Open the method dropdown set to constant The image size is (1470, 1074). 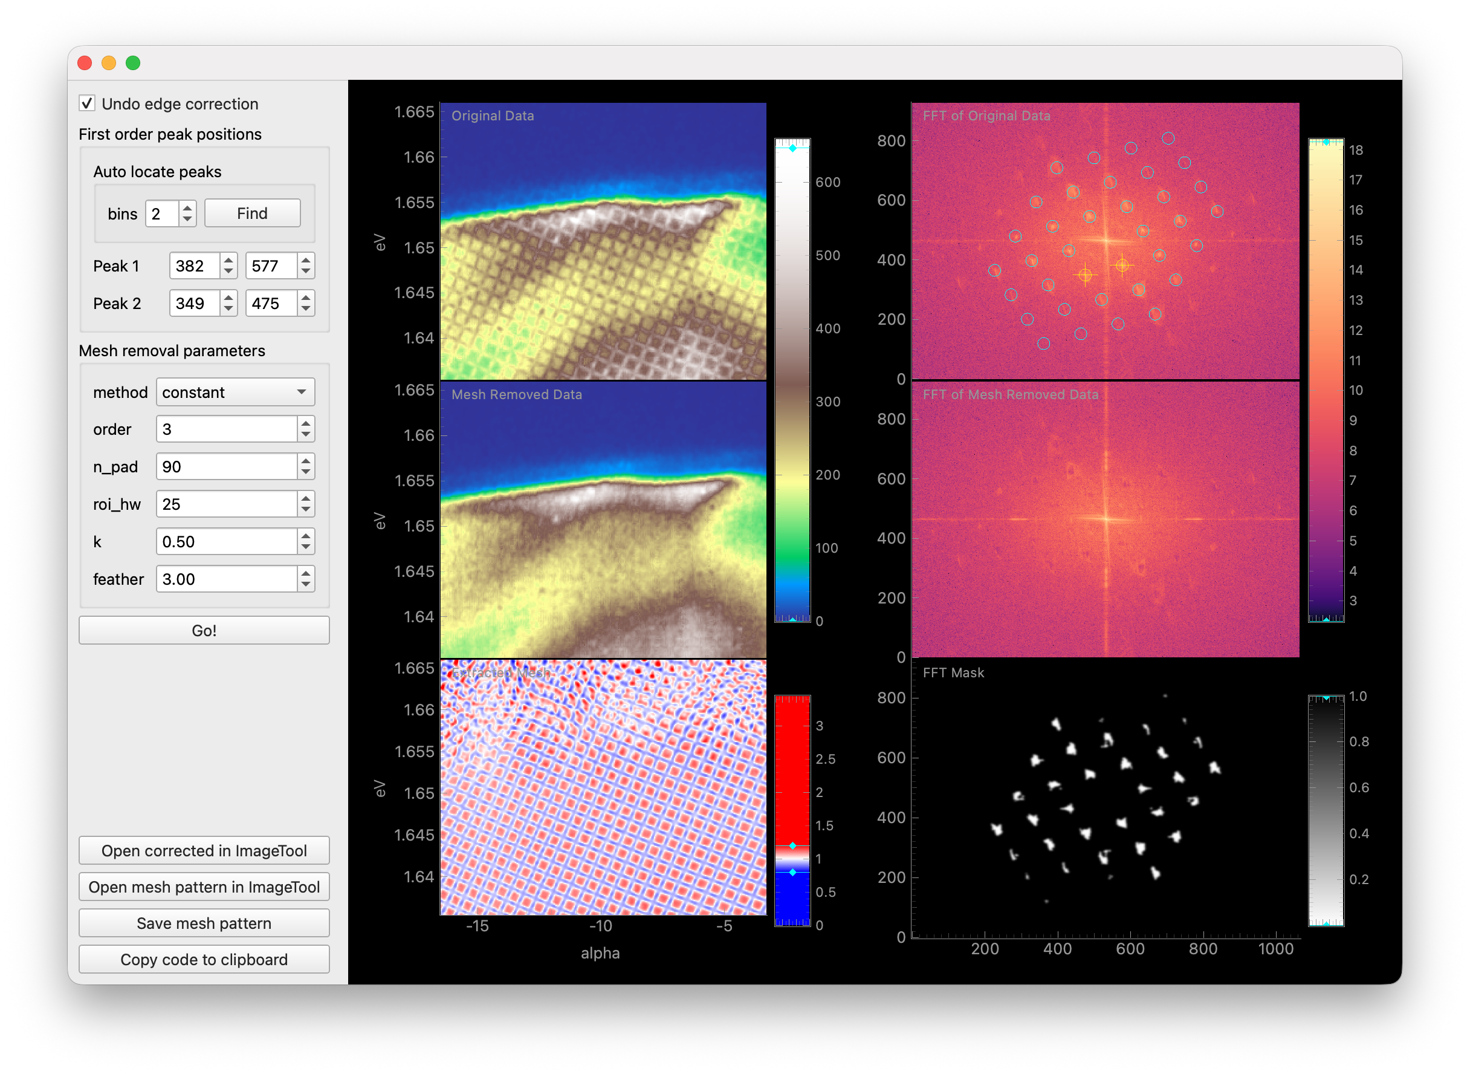235,392
